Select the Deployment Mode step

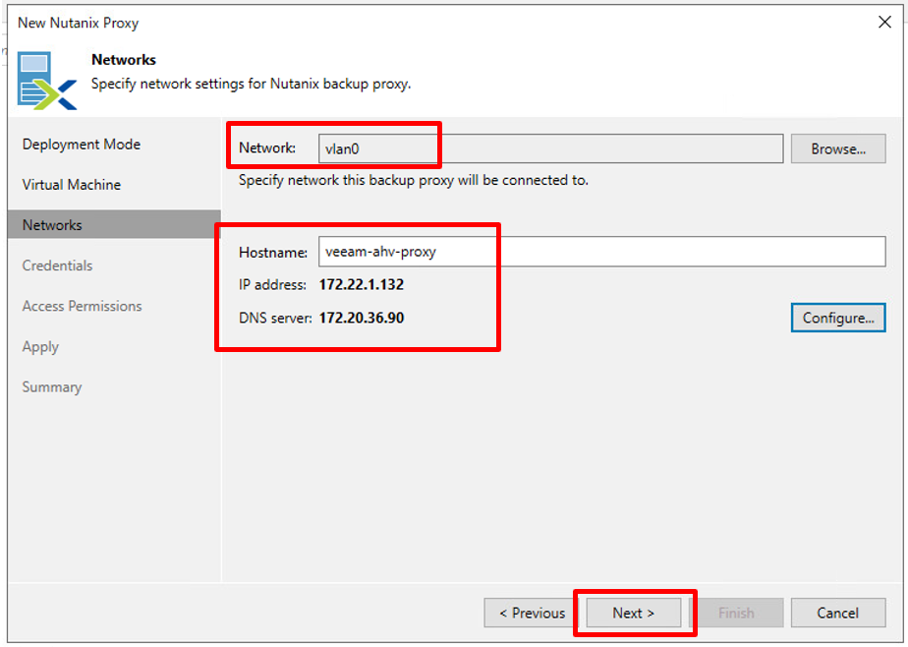(x=82, y=145)
